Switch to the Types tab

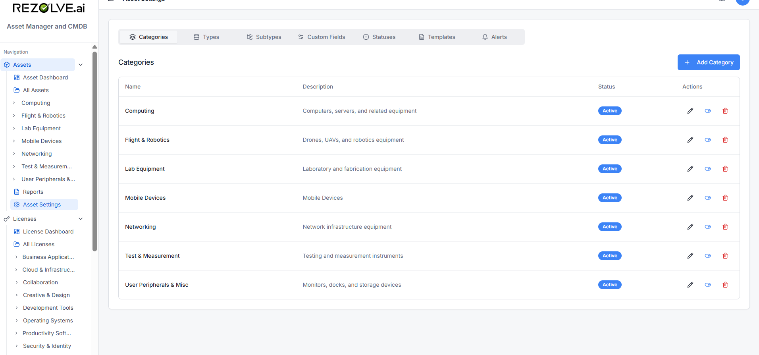(x=206, y=37)
